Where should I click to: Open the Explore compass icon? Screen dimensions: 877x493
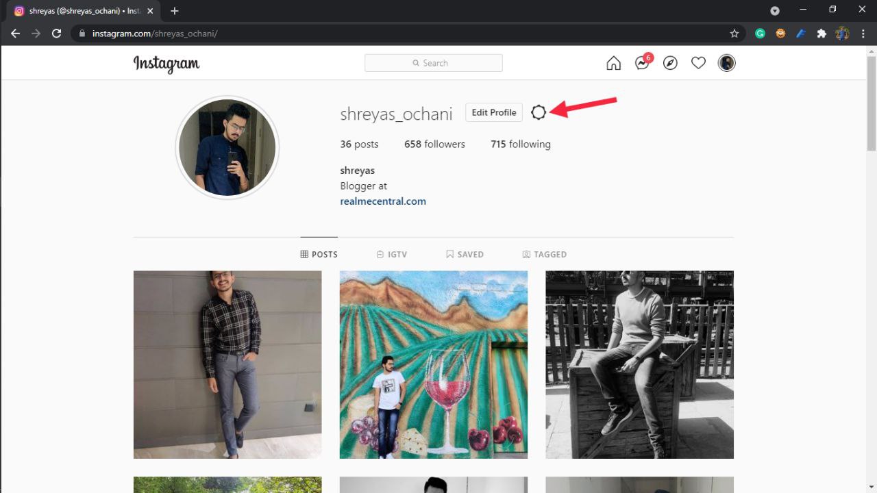tap(670, 63)
